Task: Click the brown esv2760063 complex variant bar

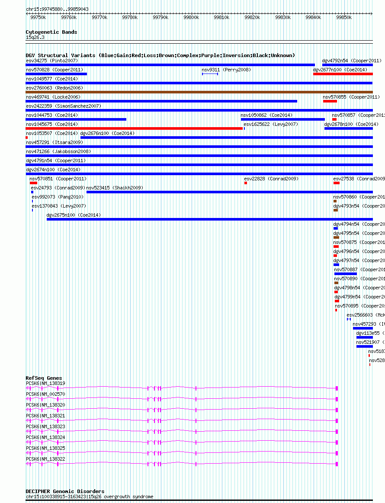Action: pyautogui.click(x=199, y=92)
